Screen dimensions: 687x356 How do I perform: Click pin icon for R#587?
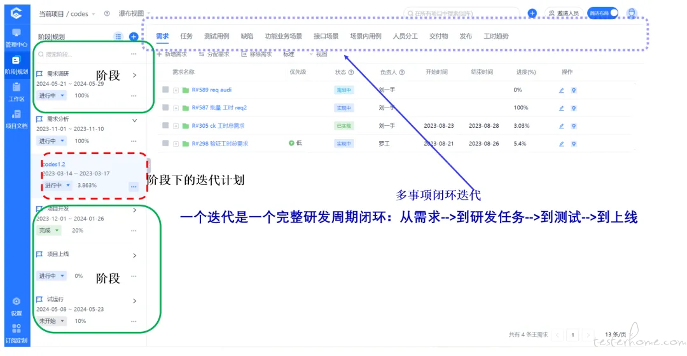tap(574, 108)
